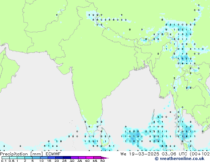Click the 40–45 mm magenta legend swatch
This screenshot has height=162, width=210.
(x=90, y=158)
